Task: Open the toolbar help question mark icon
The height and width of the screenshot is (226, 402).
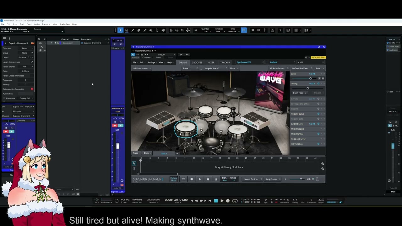Action: coord(280,30)
